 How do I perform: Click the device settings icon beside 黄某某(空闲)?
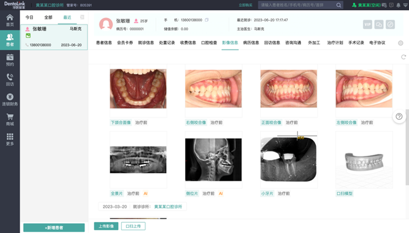coord(384,5)
